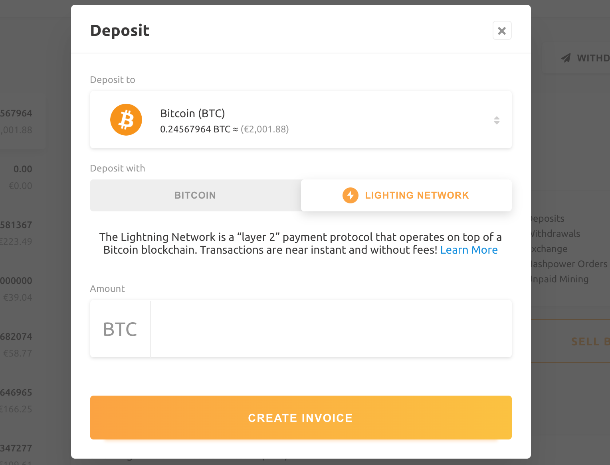Click the BTC label in the amount field
This screenshot has height=465, width=610.
coord(120,329)
